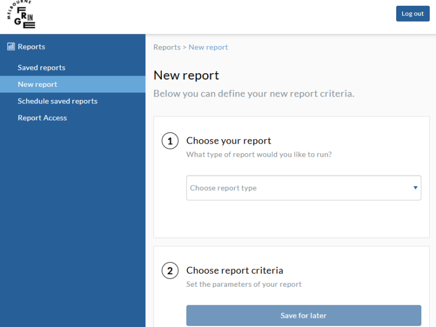Expand the report type dropdown arrow
The width and height of the screenshot is (436, 327).
[x=415, y=188]
